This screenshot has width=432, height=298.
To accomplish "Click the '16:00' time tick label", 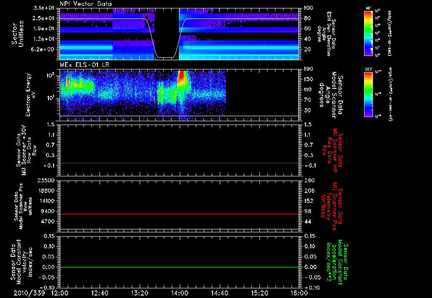I will 299,293.
